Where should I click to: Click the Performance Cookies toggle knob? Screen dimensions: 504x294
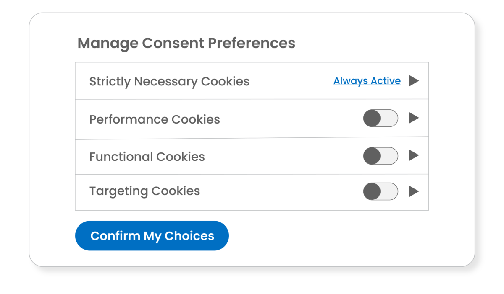point(372,118)
